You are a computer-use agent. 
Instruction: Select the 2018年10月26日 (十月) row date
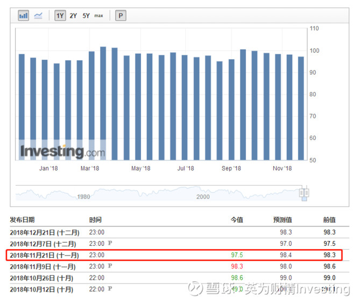[x=41, y=278]
